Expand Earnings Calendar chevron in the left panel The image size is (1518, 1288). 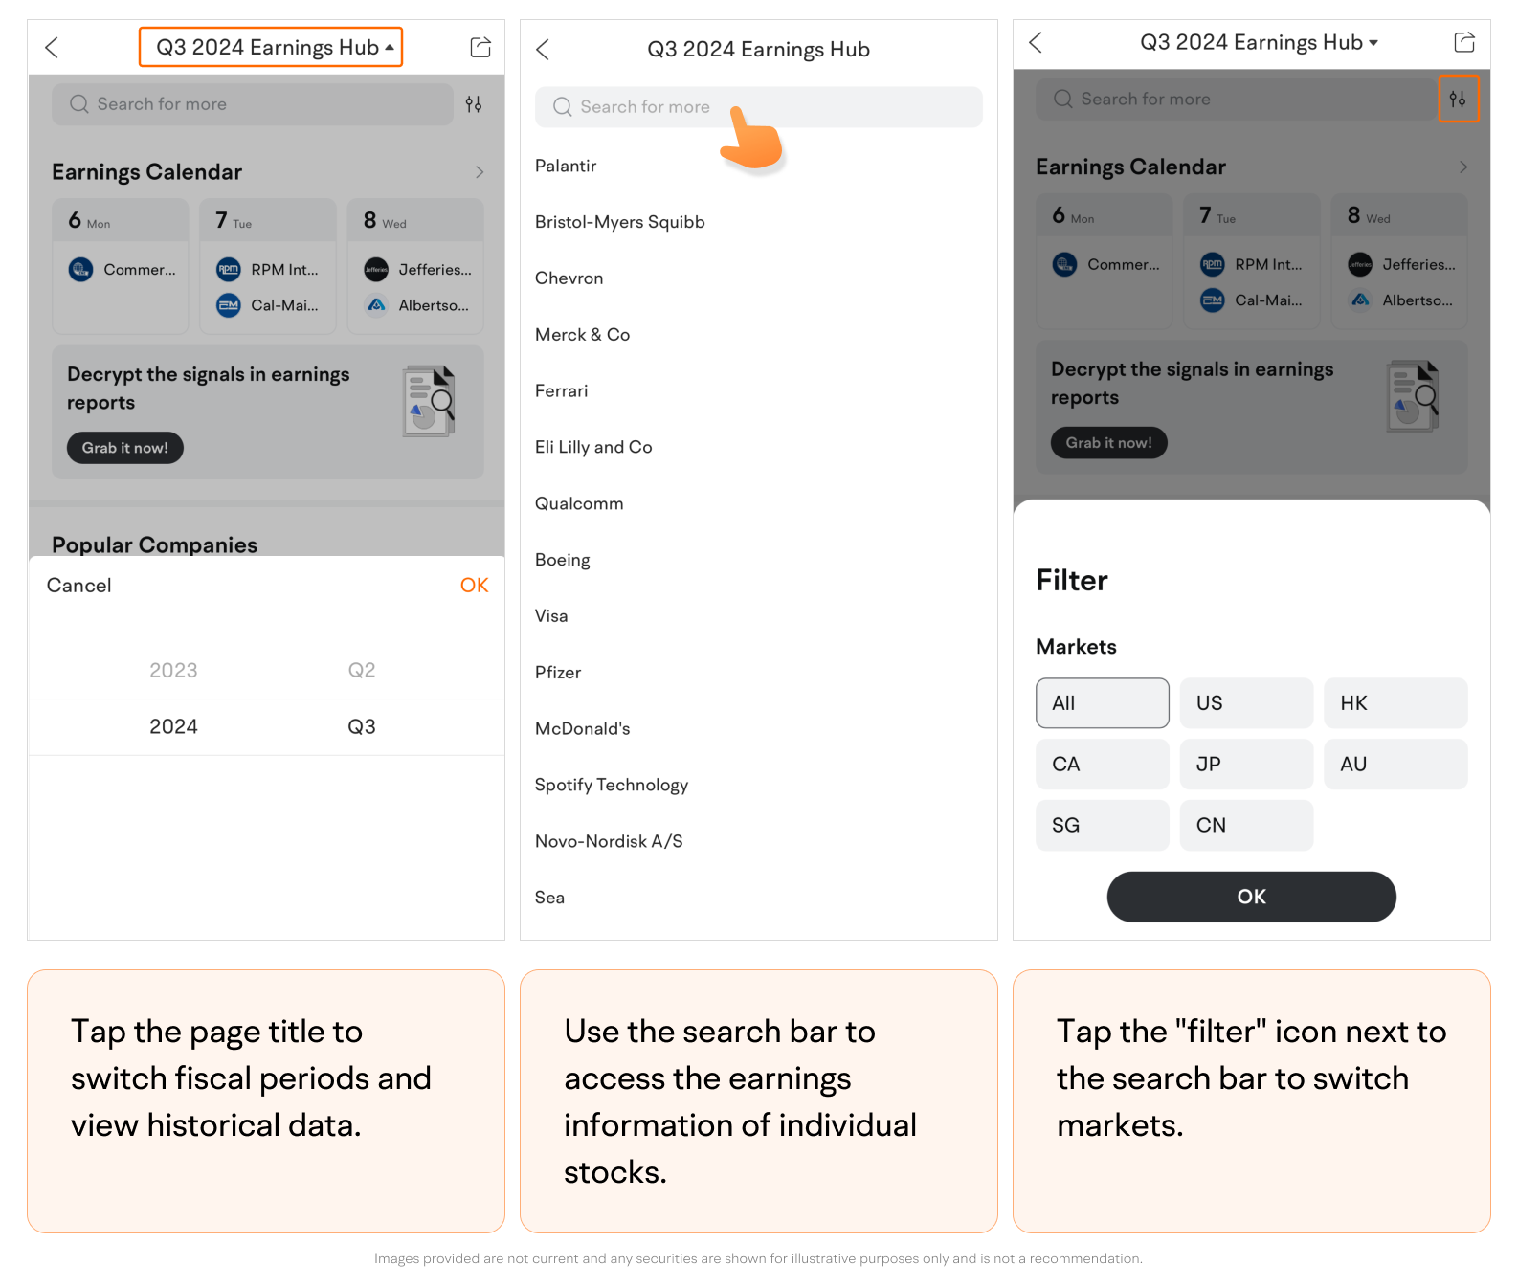coord(480,172)
